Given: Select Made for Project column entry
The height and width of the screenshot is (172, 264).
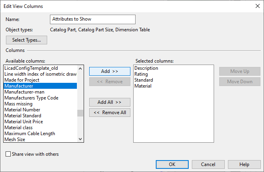Looking at the screenshot, I should (x=22, y=80).
